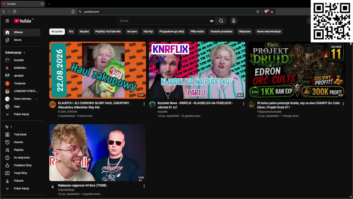Viewport: 353px width, 199px height.
Task: Select the Na żywo filter chip
Action: coord(132,32)
